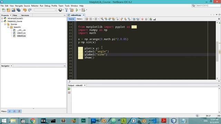Click Shift Line Right editor icon
Screen dimensions: 221x124
click(138, 19)
